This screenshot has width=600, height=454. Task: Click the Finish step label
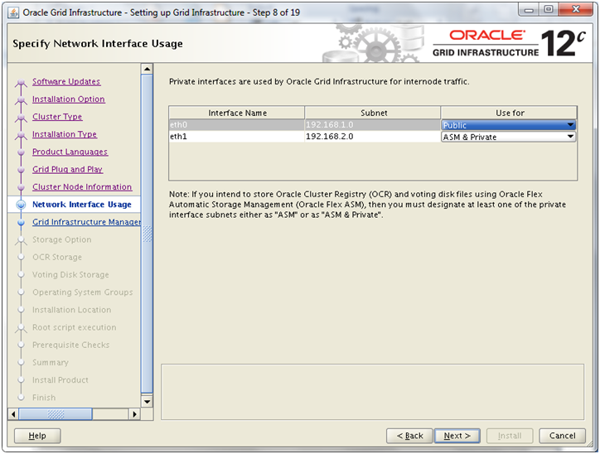pyautogui.click(x=44, y=398)
